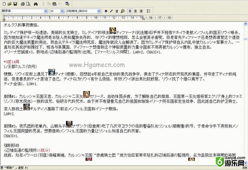The image size is (248, 170).
Task: Open the text color palette button
Action: (x=122, y=11)
